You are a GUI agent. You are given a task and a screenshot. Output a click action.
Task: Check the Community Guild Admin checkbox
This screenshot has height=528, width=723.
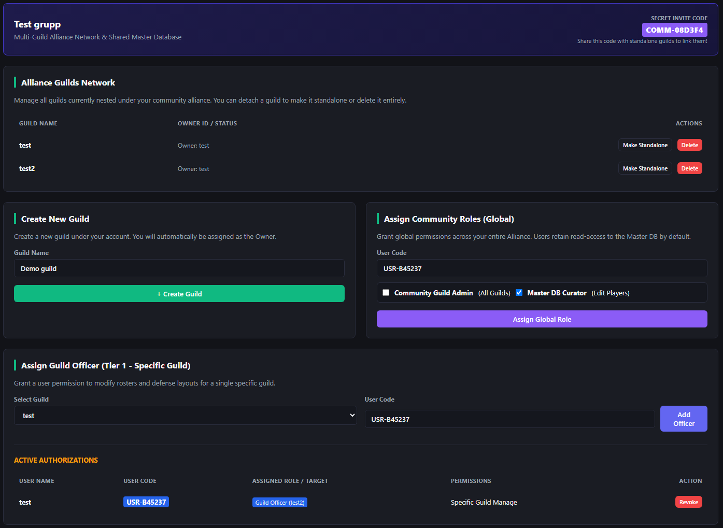[x=386, y=293]
